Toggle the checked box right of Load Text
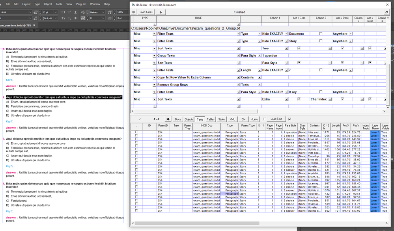 [290, 119]
